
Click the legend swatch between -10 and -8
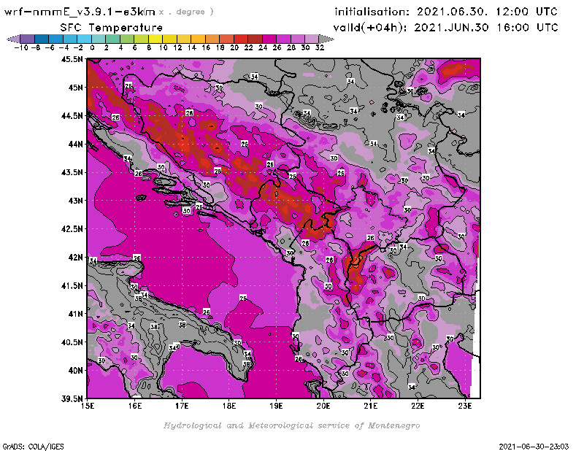tap(28, 39)
